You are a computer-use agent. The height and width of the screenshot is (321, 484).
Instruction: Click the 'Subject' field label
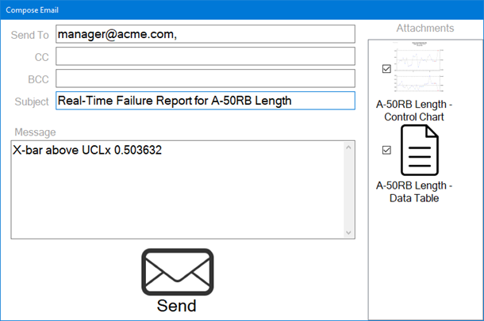pos(32,101)
